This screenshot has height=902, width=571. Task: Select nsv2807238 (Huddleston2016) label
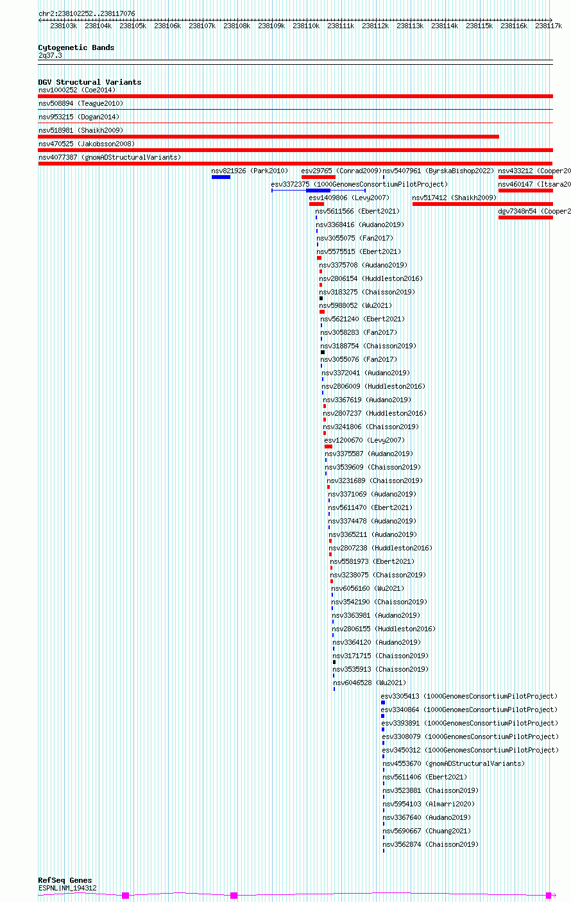coord(380,548)
